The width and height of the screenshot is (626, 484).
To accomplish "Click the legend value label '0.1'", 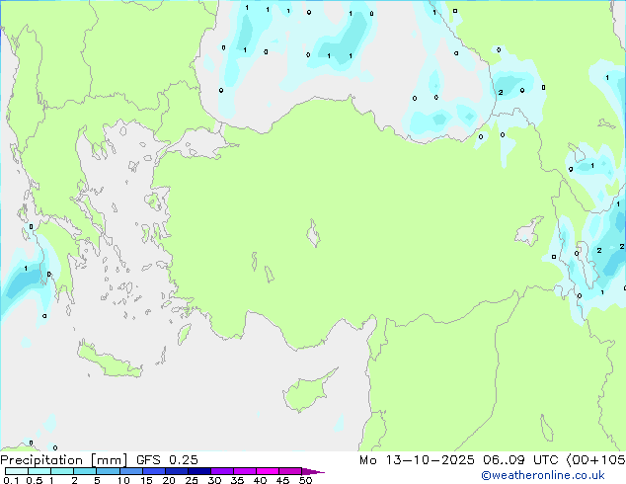I will [11, 480].
